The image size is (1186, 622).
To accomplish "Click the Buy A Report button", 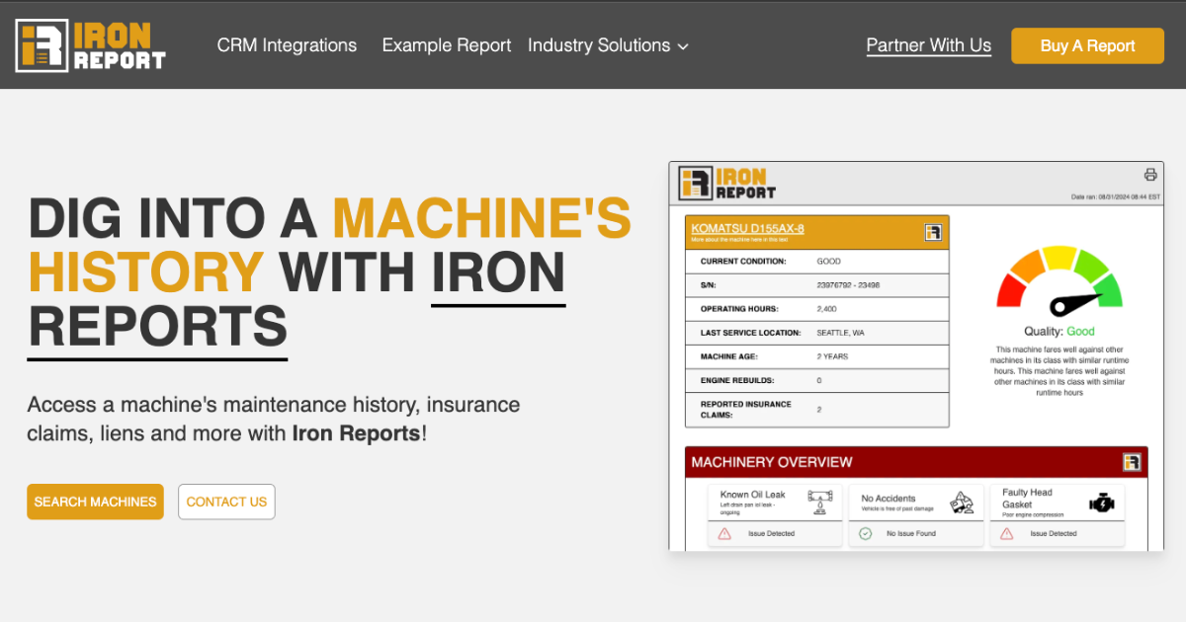I will (1087, 45).
